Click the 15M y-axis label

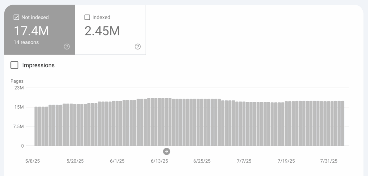(19, 107)
